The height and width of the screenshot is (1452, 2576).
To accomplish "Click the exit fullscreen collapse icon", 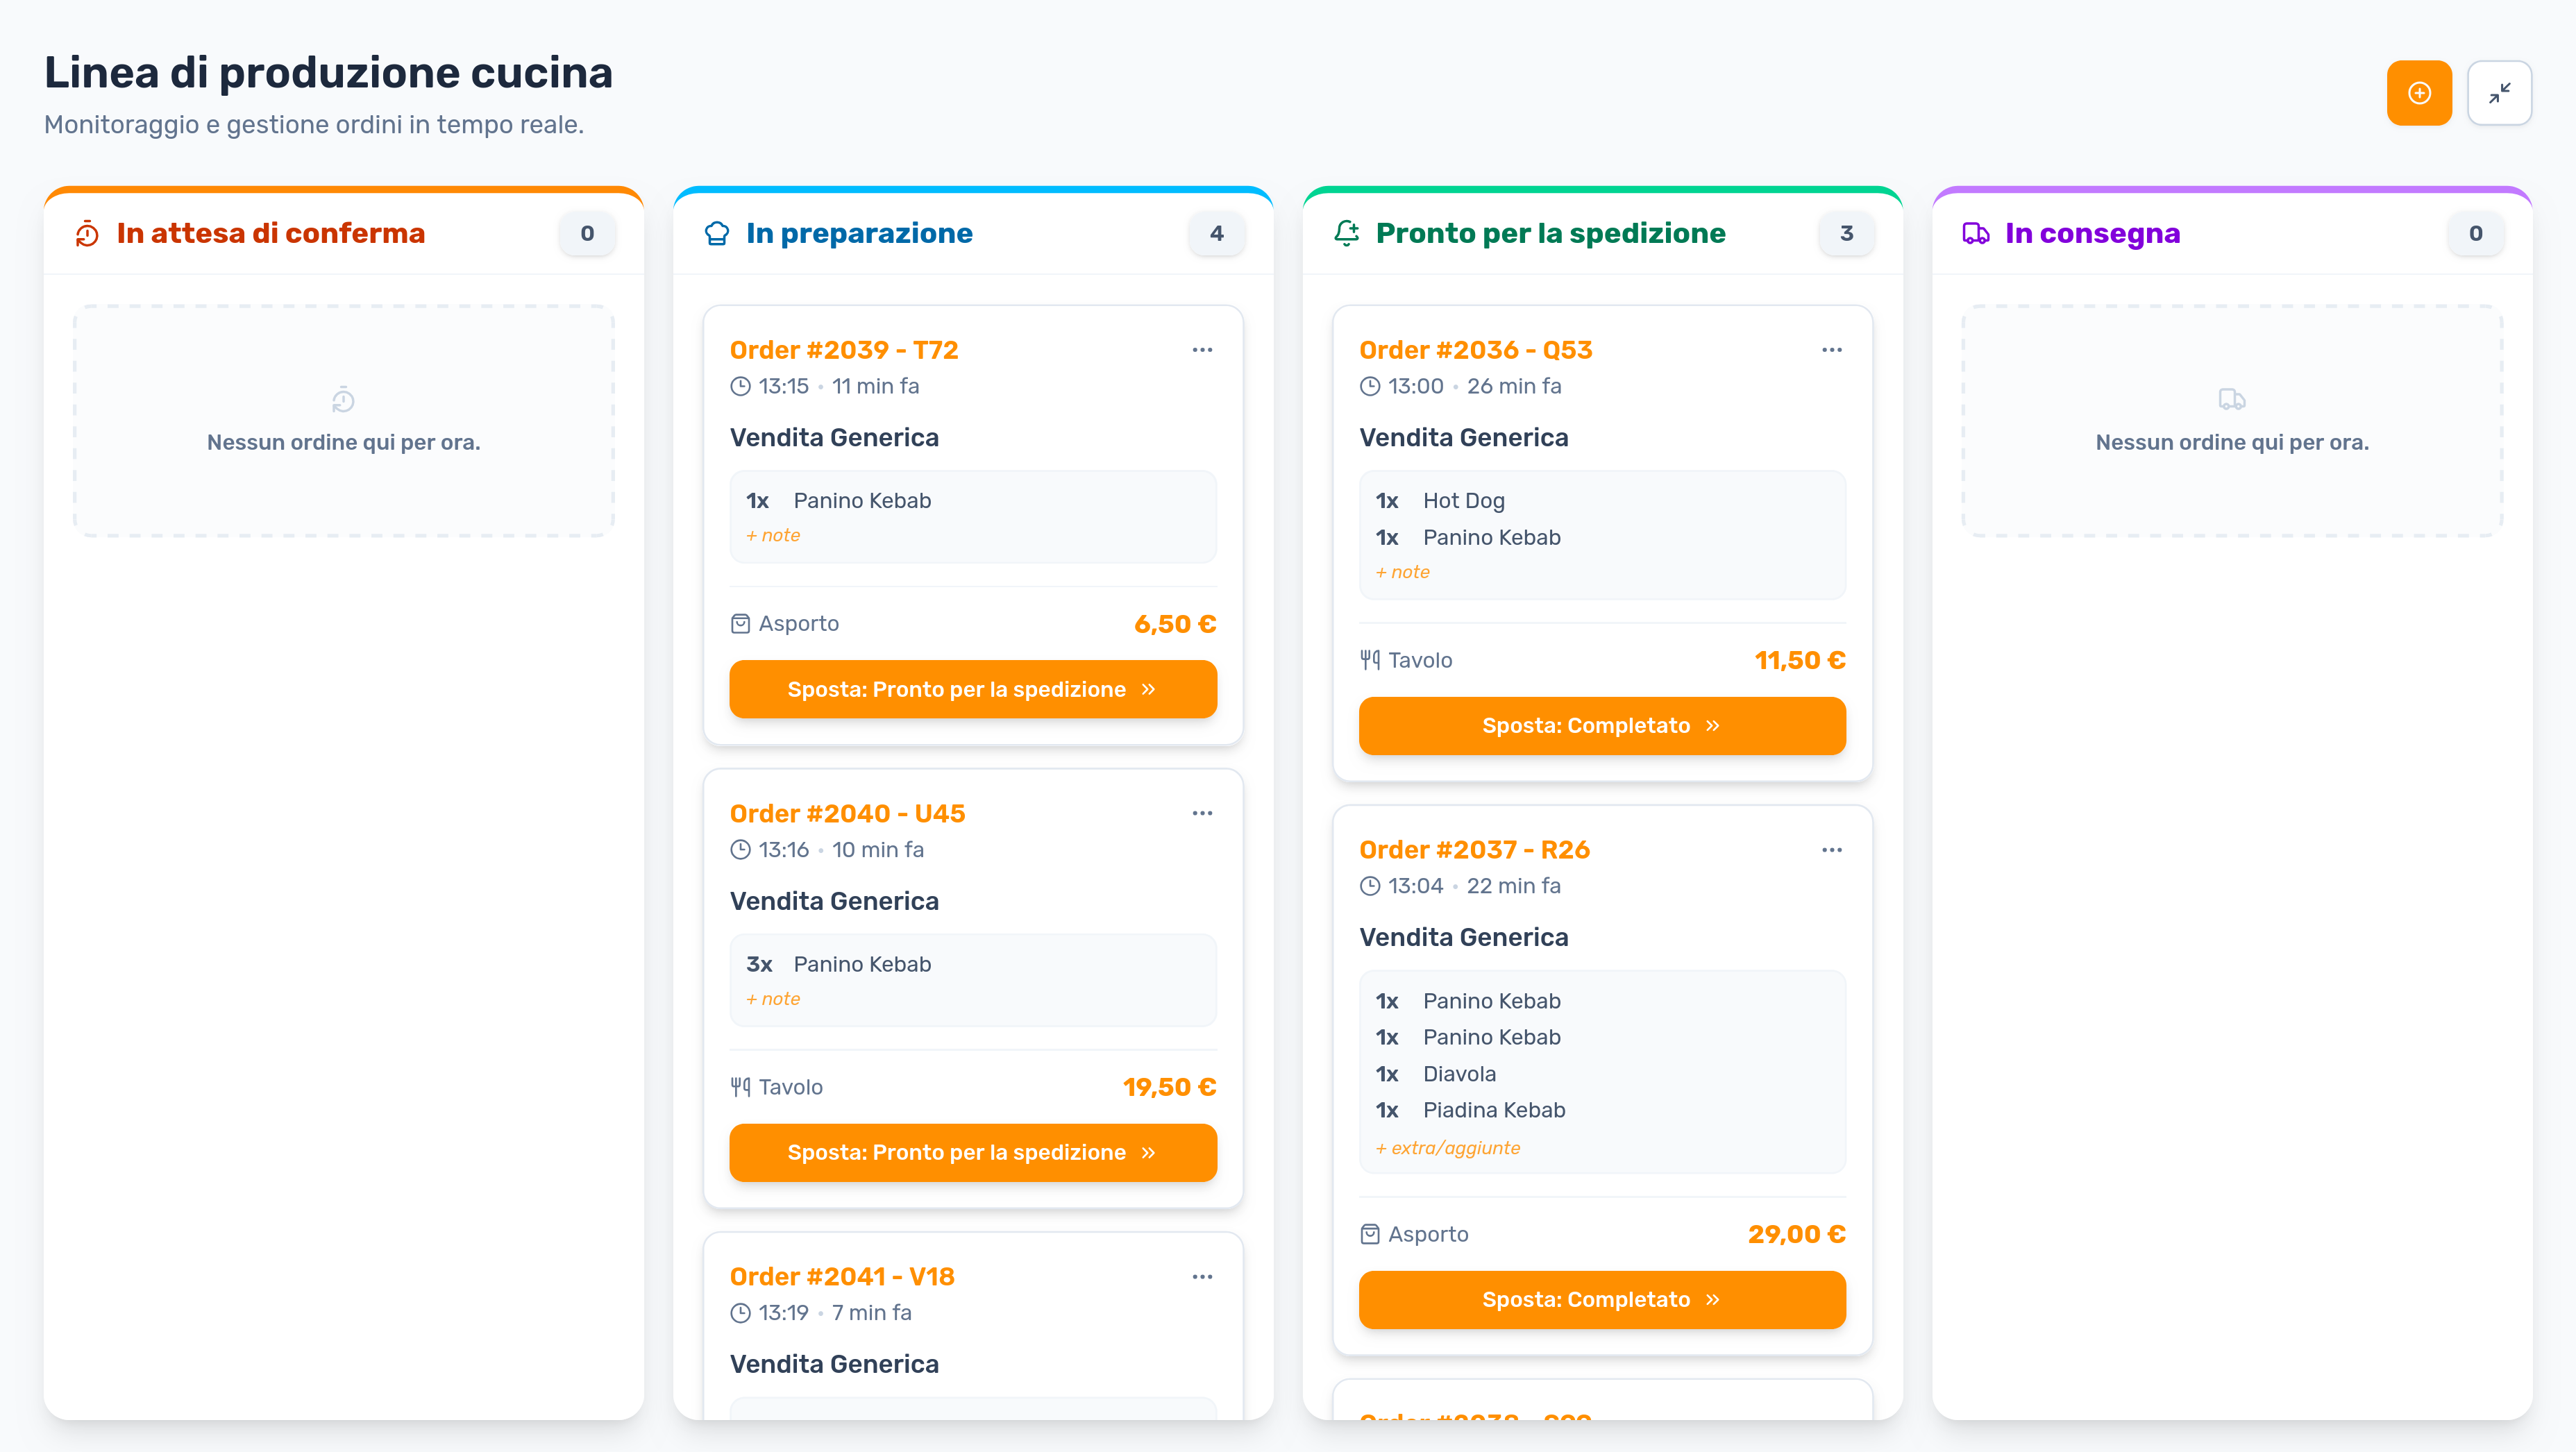I will pyautogui.click(x=2499, y=93).
